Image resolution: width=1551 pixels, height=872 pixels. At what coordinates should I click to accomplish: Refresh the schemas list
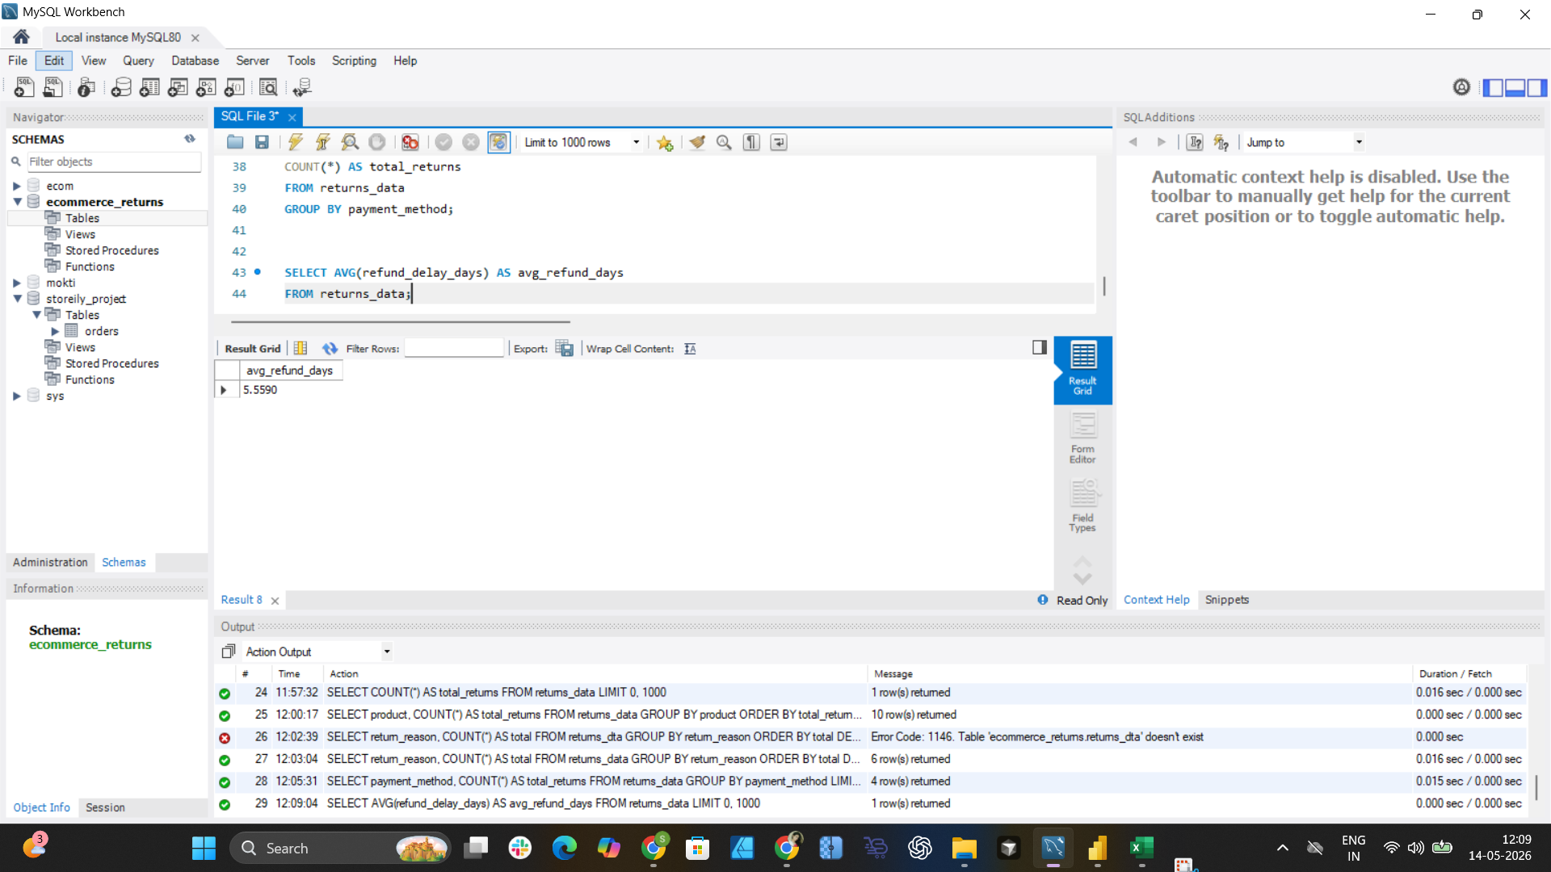(x=190, y=139)
